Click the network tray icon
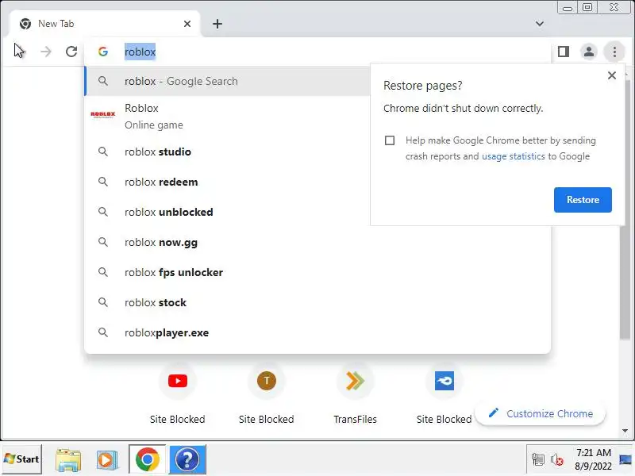Image resolution: width=635 pixels, height=476 pixels. [538, 459]
